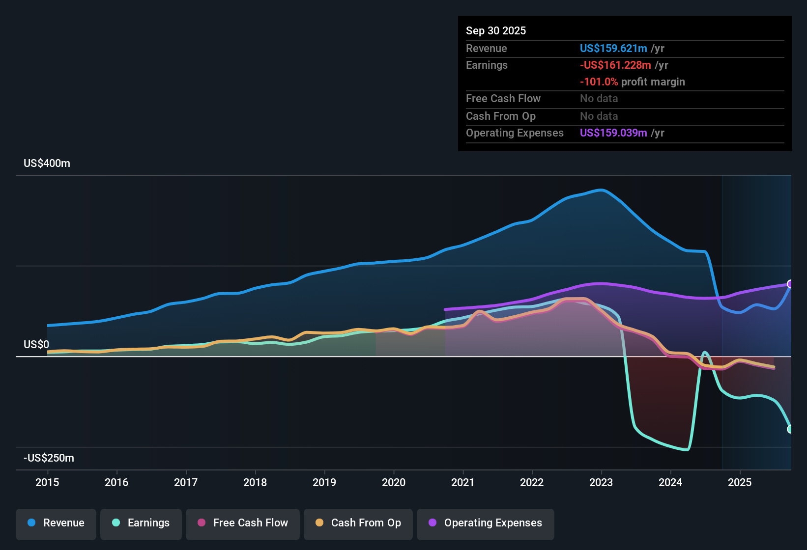Click the pink Free Cash Flow legend dot
Viewport: 807px width, 550px height.
pos(201,523)
